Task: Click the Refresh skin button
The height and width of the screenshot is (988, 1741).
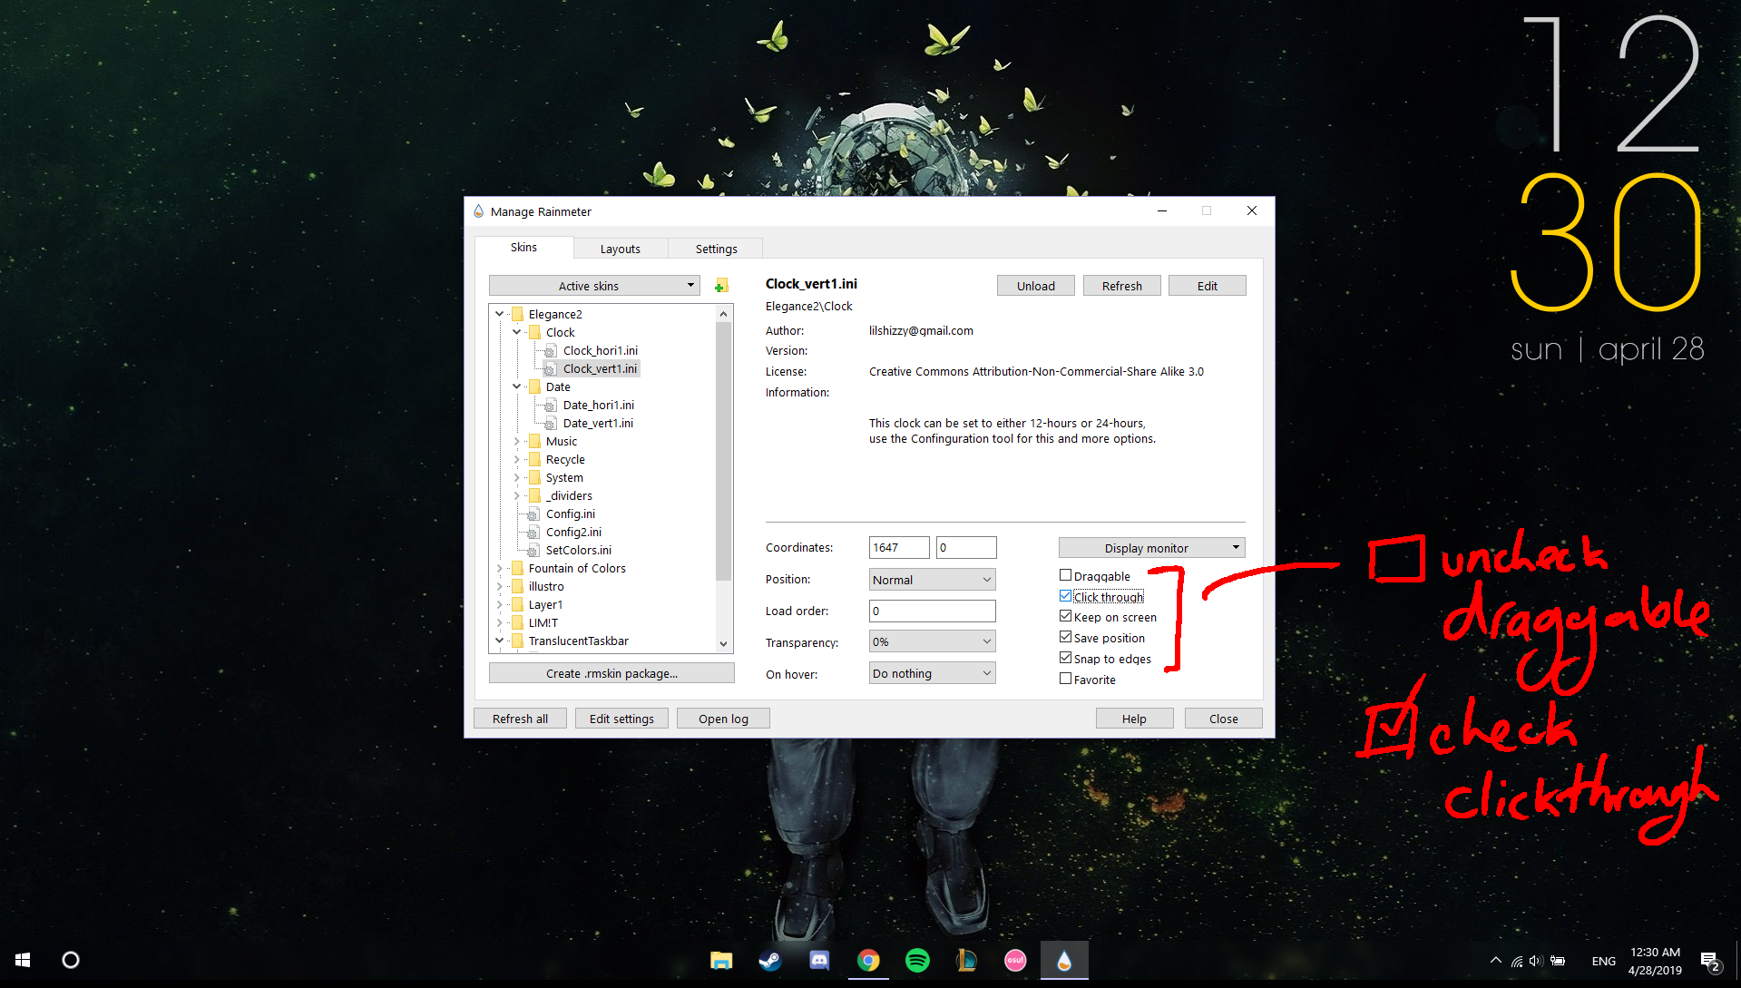Action: click(1121, 286)
